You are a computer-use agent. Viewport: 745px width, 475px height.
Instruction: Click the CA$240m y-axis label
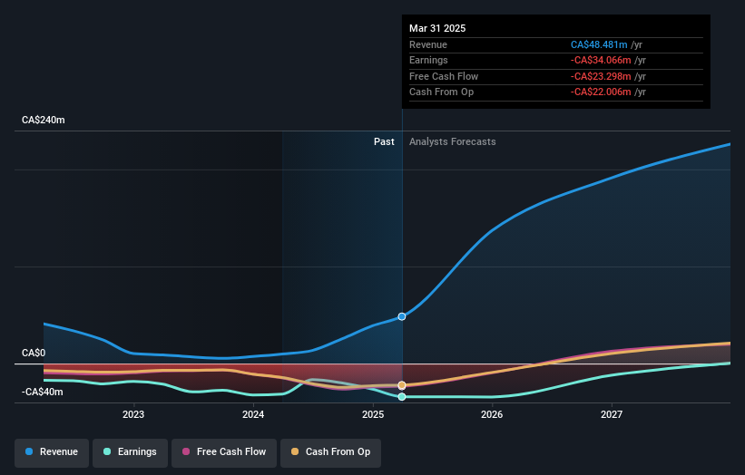[44, 120]
